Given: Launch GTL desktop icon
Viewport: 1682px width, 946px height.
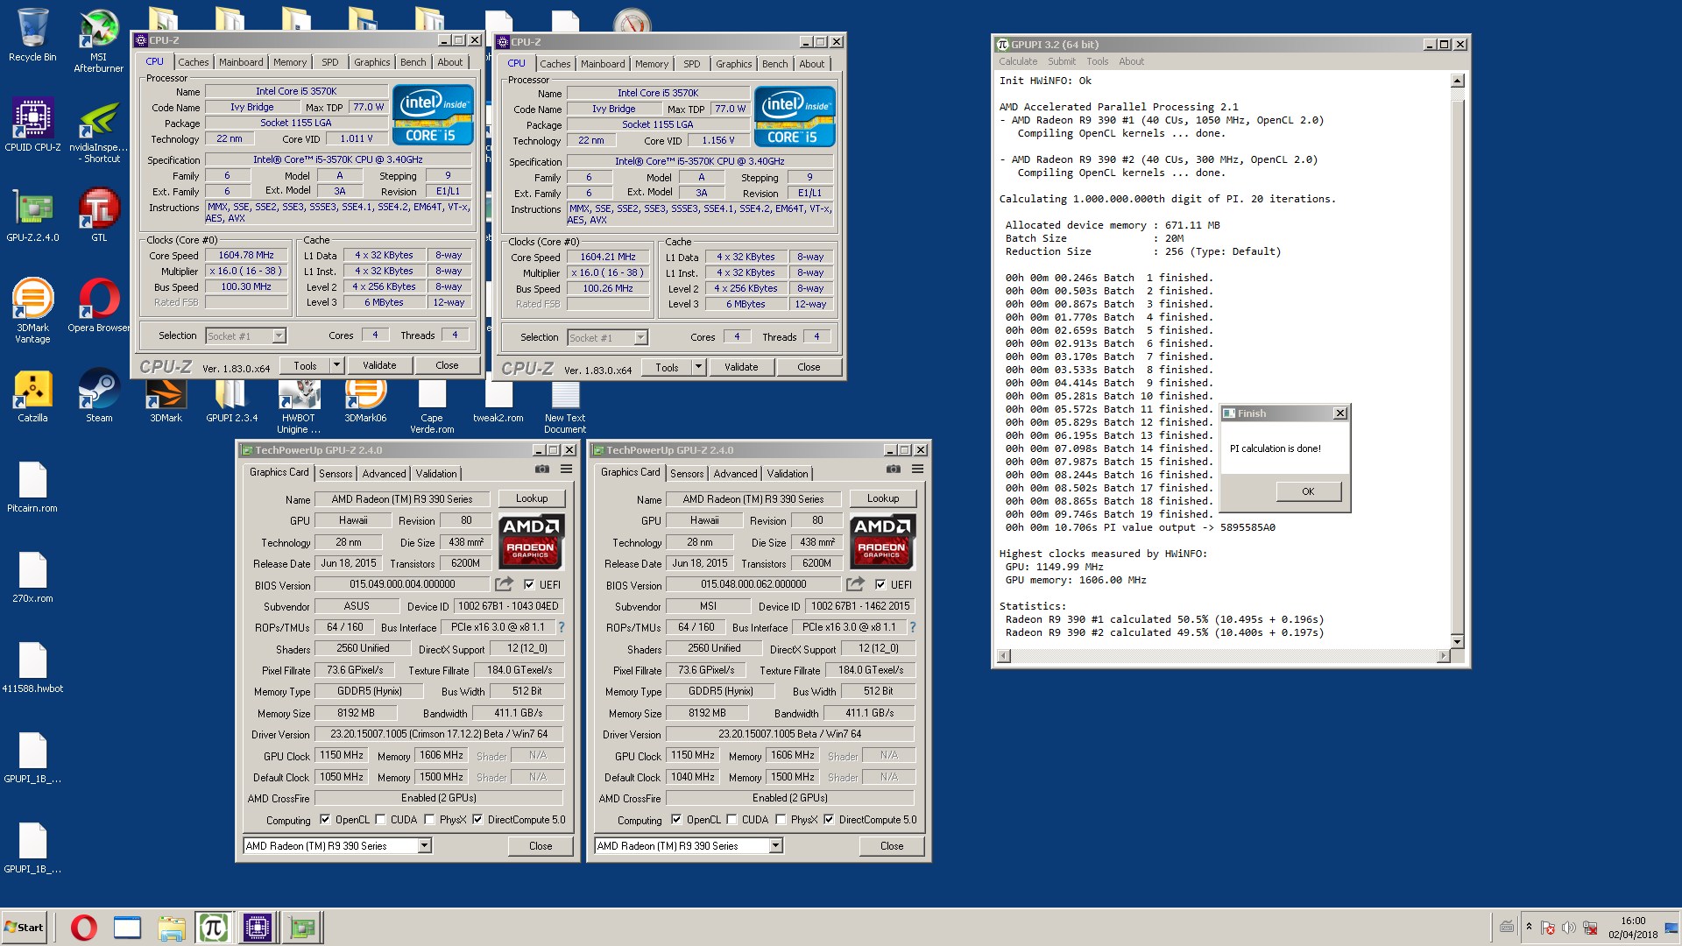Looking at the screenshot, I should click(x=99, y=215).
